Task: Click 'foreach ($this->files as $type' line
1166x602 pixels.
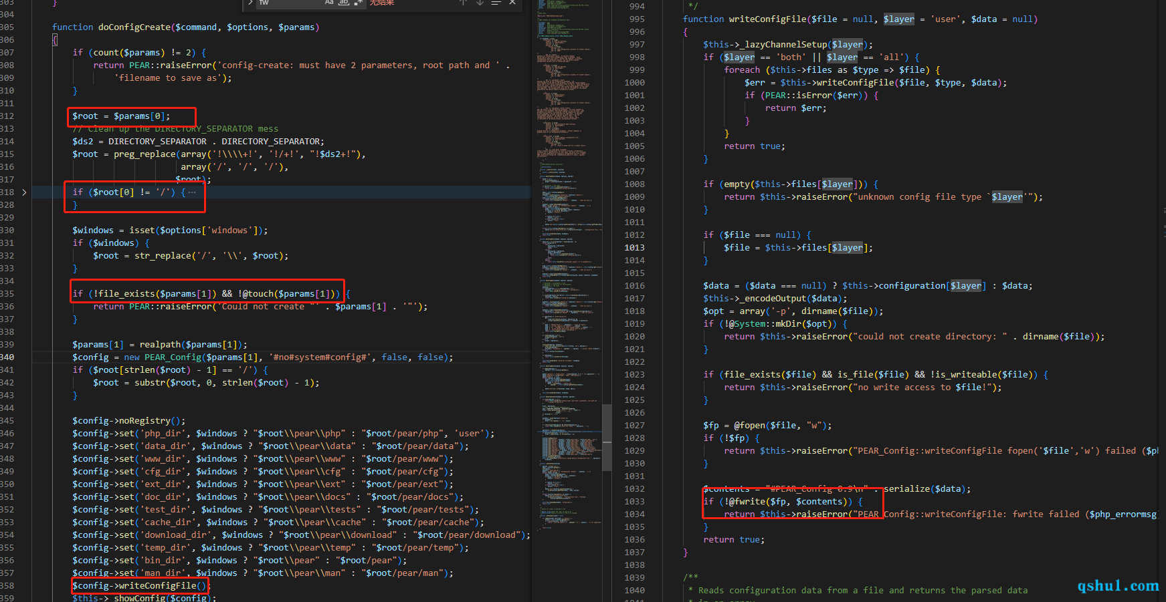Action: pyautogui.click(x=832, y=70)
